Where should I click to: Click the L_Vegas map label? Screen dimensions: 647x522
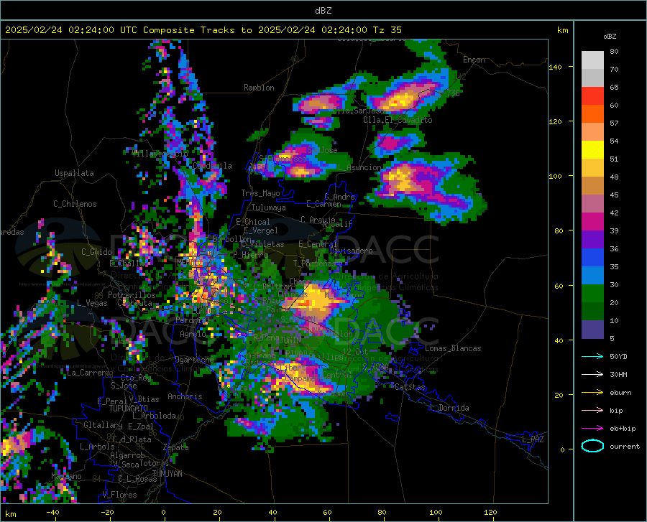coord(92,303)
